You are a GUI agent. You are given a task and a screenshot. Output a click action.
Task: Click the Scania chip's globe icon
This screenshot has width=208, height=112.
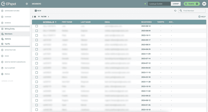pos(186,4)
